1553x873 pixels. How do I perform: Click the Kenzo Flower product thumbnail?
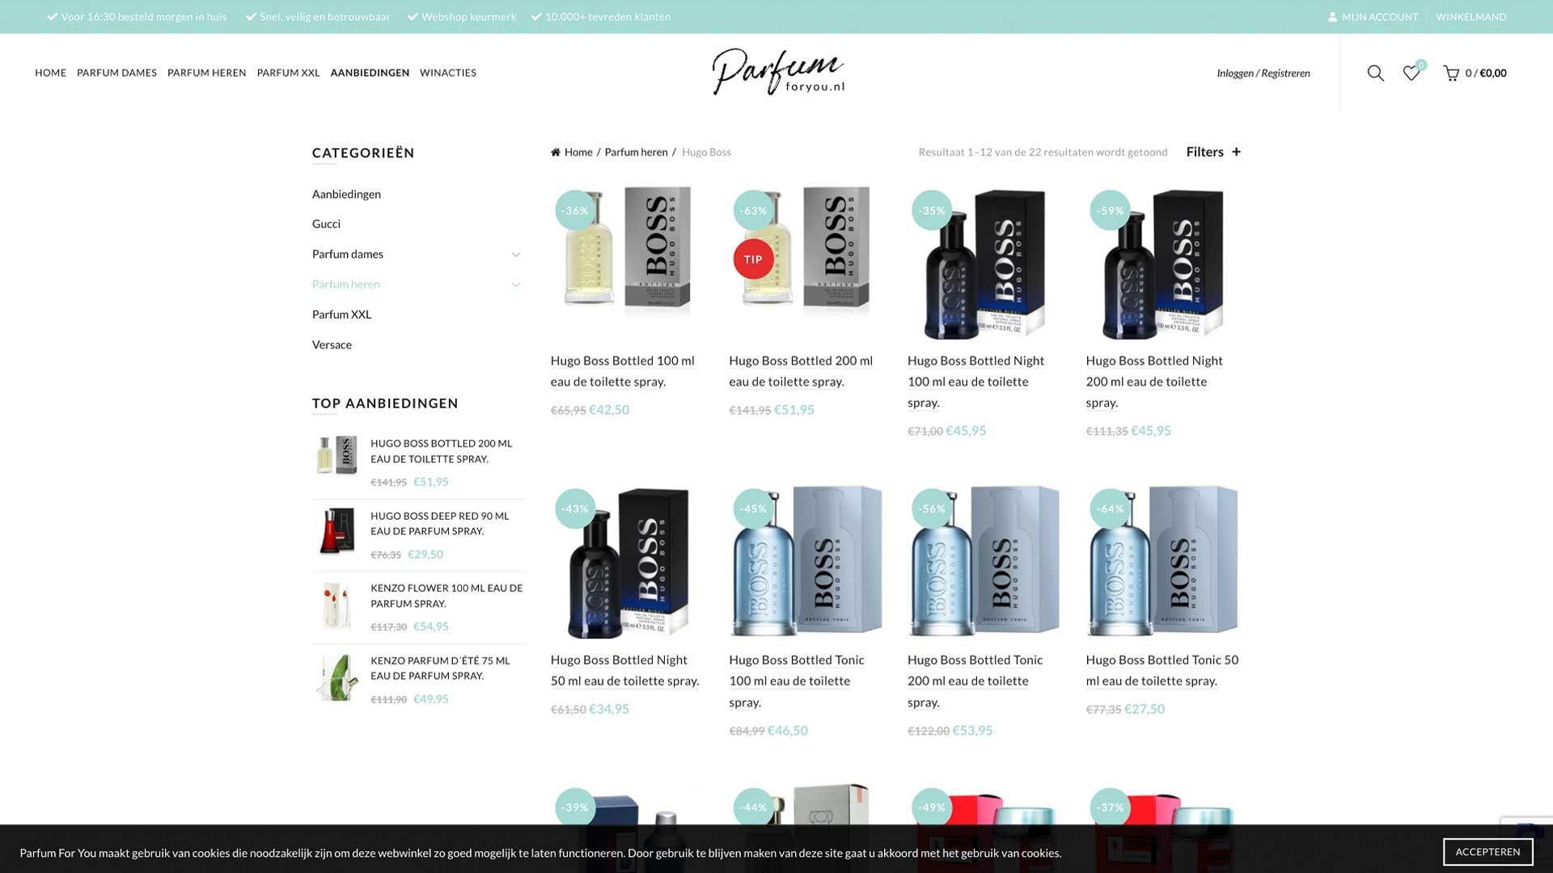tap(337, 605)
